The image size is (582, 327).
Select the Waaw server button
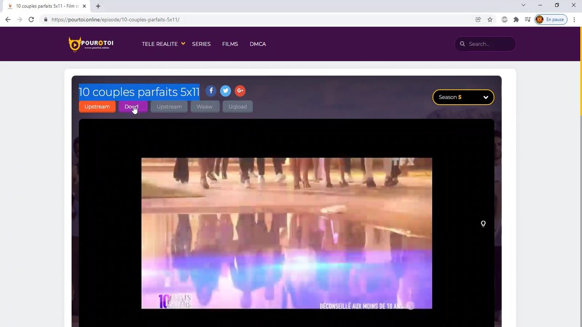(204, 107)
